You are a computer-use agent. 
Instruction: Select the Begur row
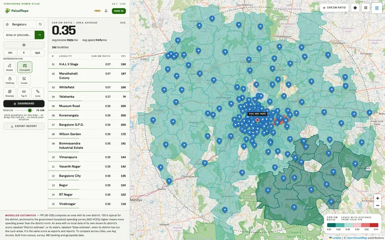89,185
